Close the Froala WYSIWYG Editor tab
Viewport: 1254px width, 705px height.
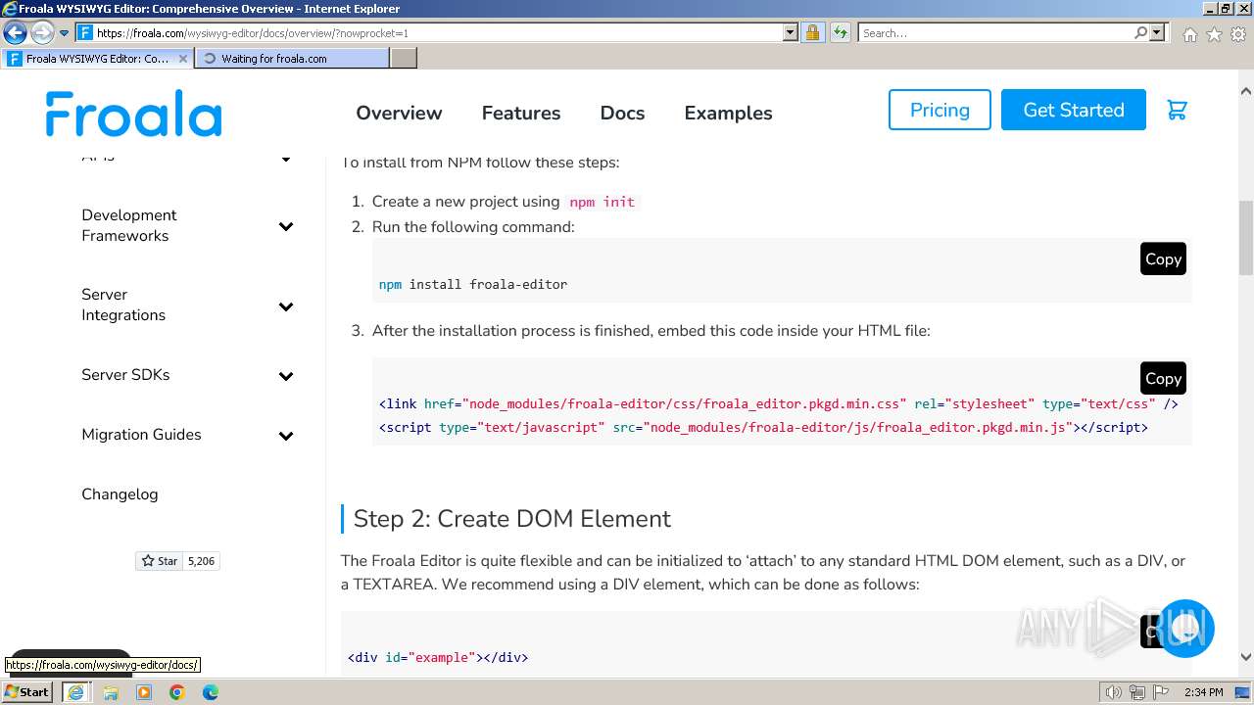point(183,58)
